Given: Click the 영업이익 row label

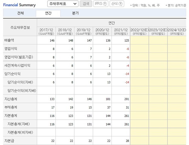Looking at the screenshot, I should coord(11,49).
